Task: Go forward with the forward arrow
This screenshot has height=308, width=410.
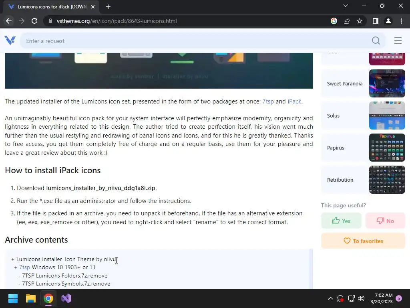Action: [22, 21]
